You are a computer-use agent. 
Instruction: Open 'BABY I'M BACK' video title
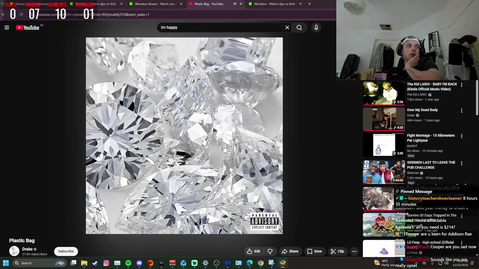click(432, 87)
